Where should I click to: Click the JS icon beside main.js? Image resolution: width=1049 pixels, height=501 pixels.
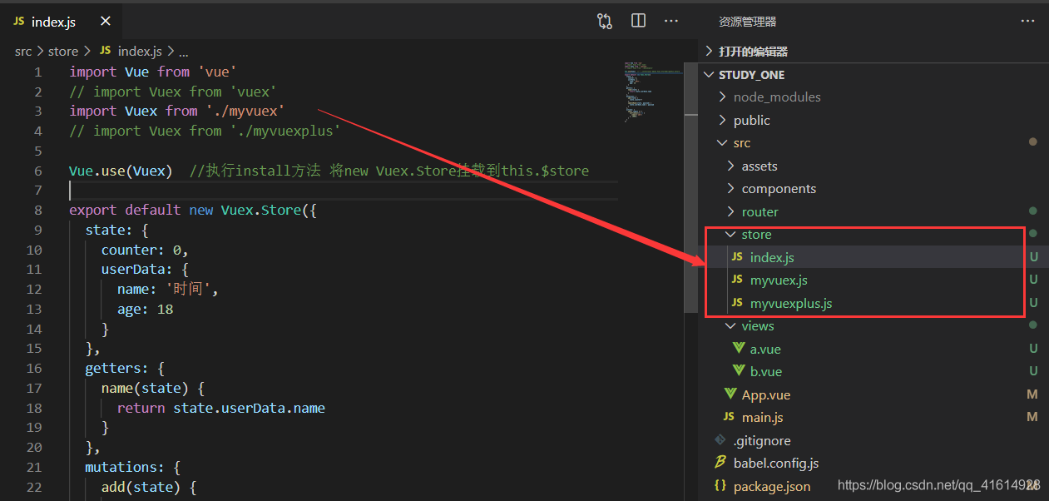730,417
